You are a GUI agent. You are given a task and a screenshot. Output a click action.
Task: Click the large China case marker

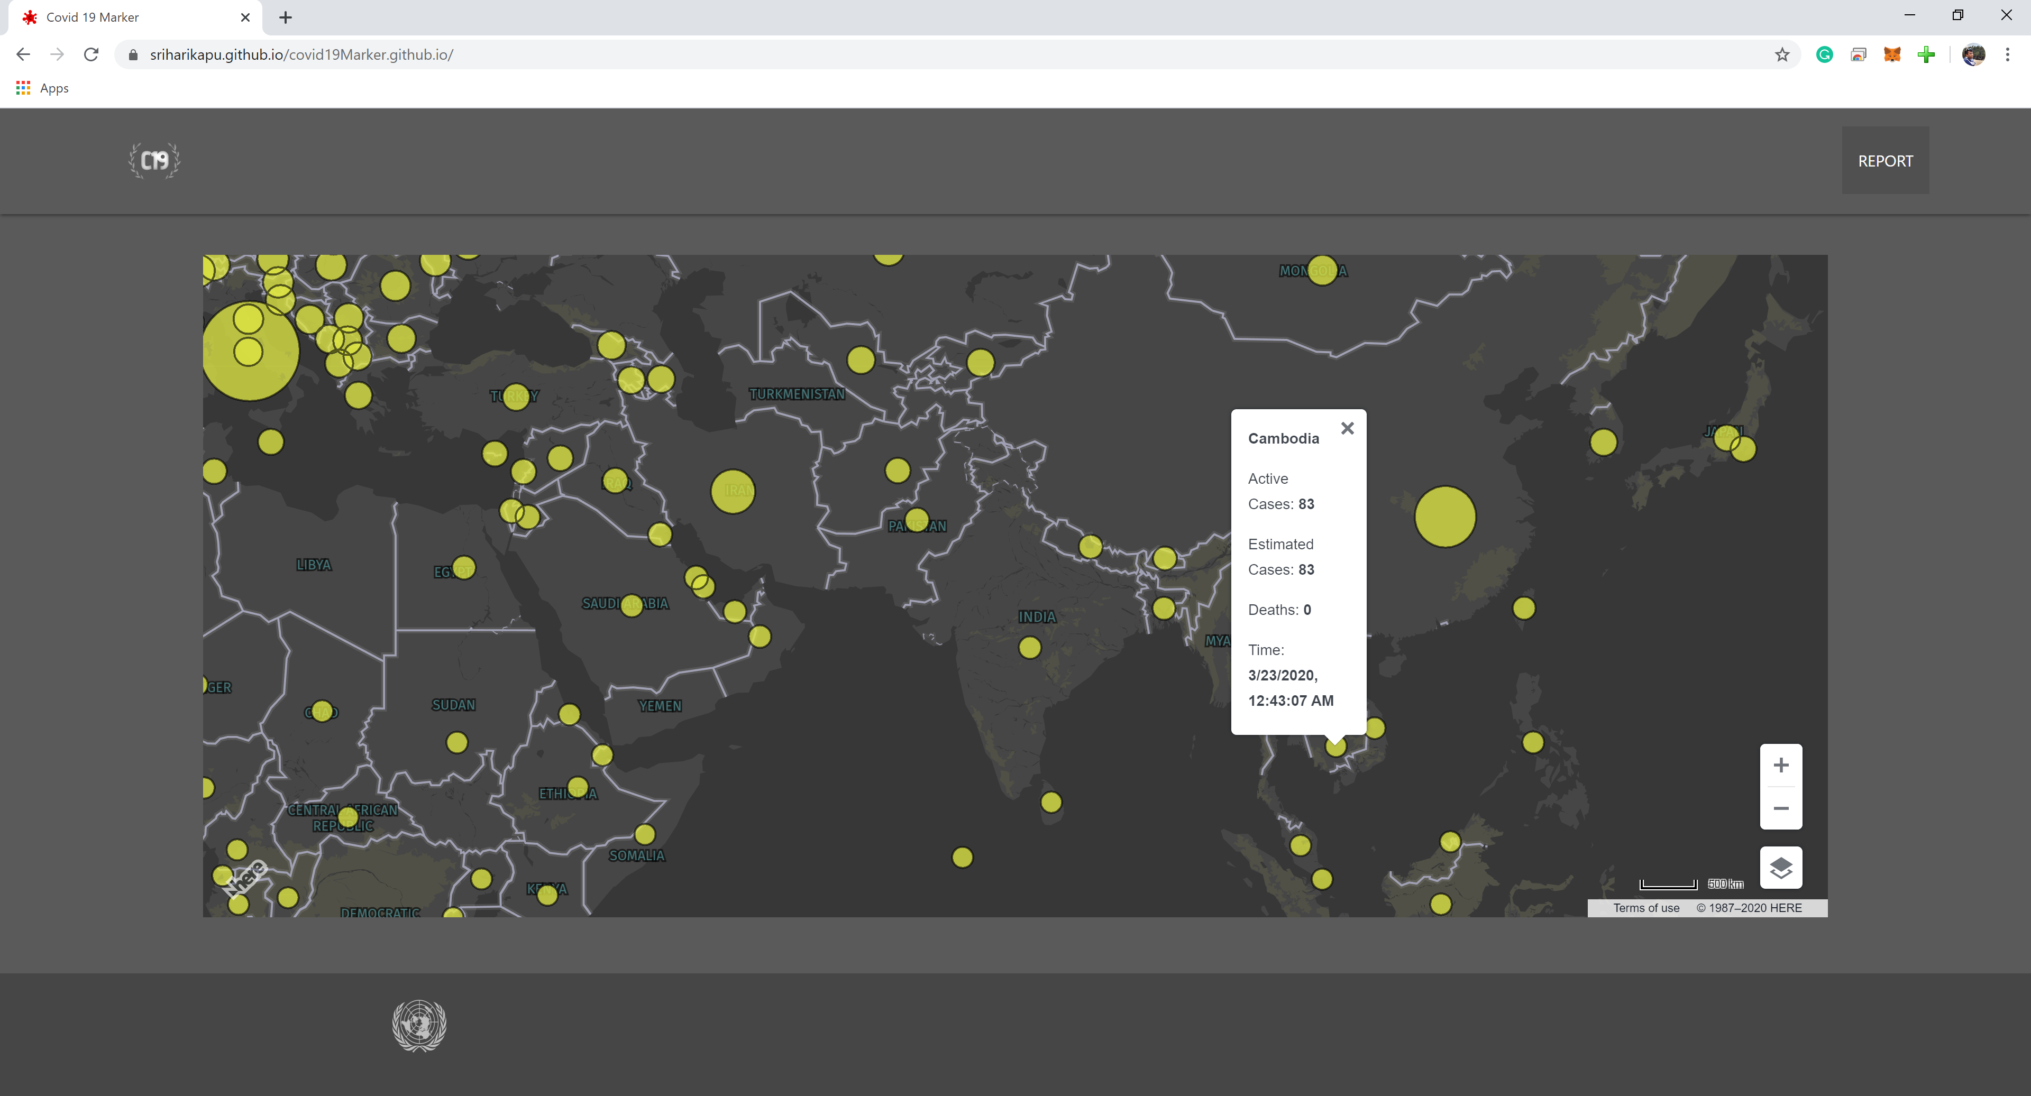(x=1444, y=517)
